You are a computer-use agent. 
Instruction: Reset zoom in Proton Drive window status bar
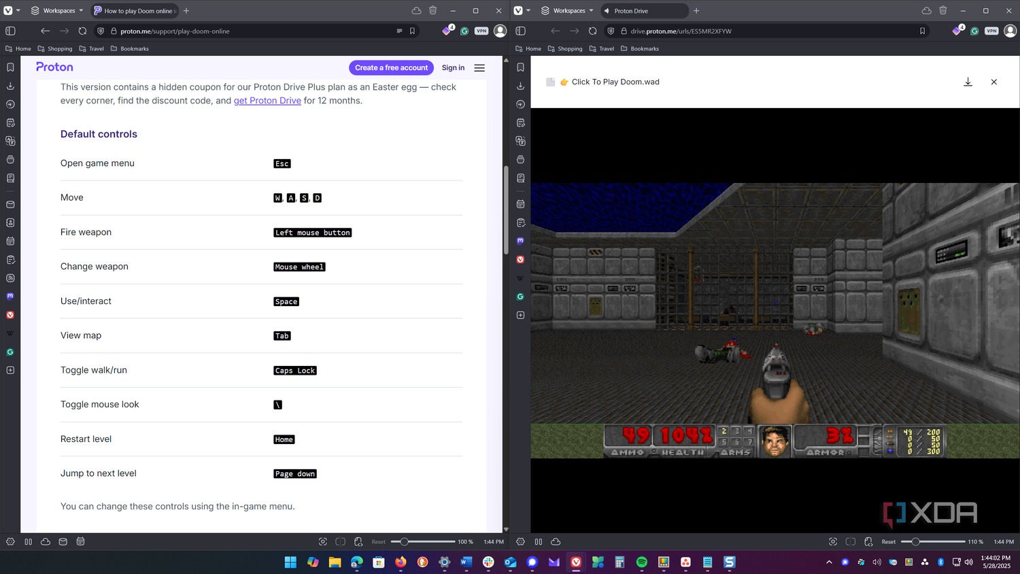click(888, 542)
